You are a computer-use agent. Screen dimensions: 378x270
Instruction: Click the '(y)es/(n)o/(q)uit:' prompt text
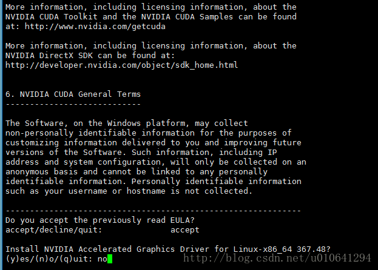49,259
